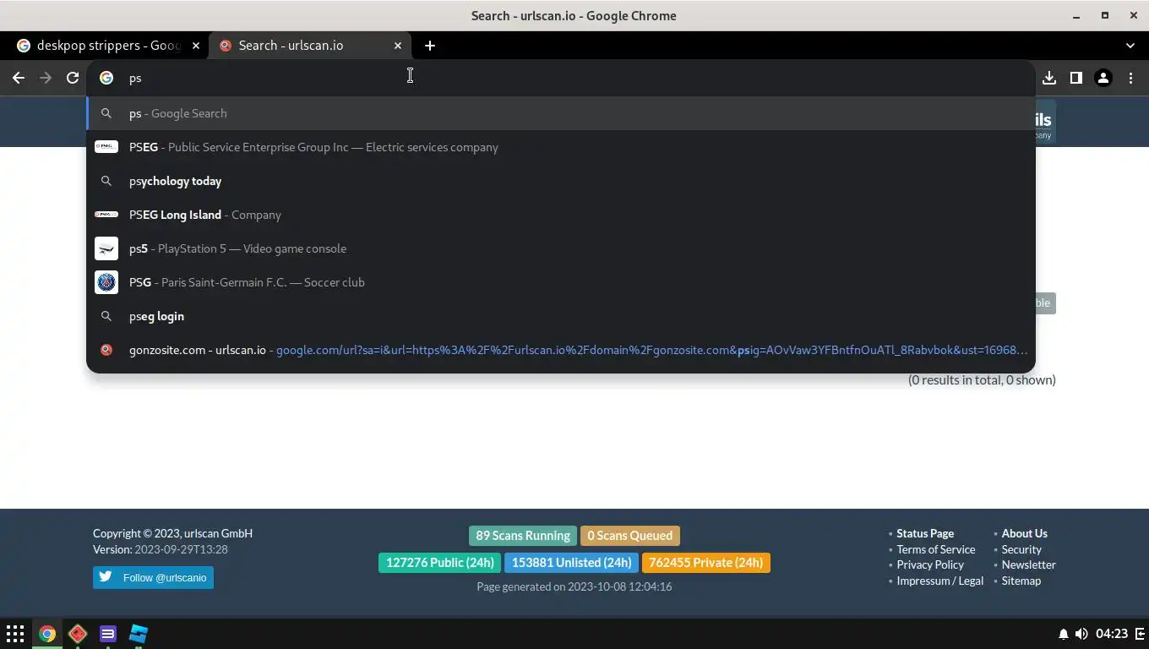
Task: Select the PSG Paris Saint-Germain suggestion
Action: click(x=561, y=282)
